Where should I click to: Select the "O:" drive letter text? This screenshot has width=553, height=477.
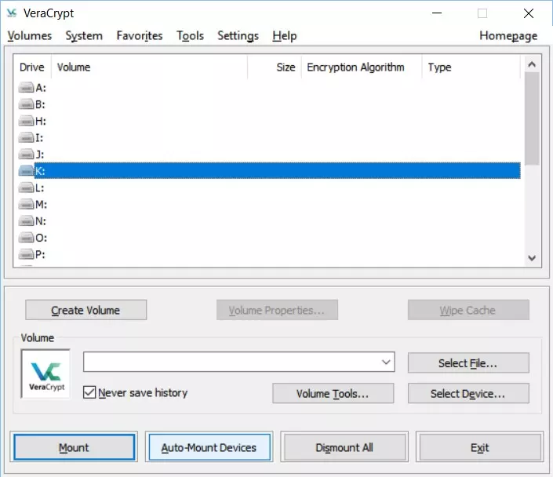41,238
